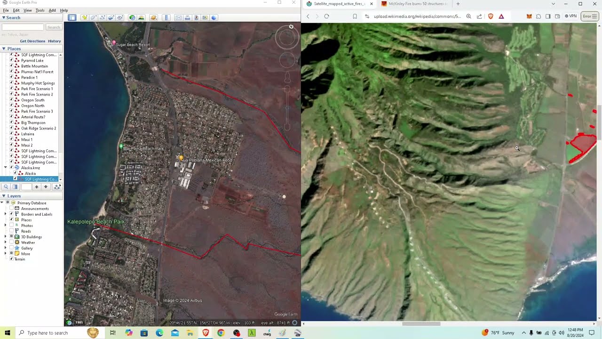Uncheck the Battle Mountain place checkbox
This screenshot has width=602, height=339.
pos(12,66)
